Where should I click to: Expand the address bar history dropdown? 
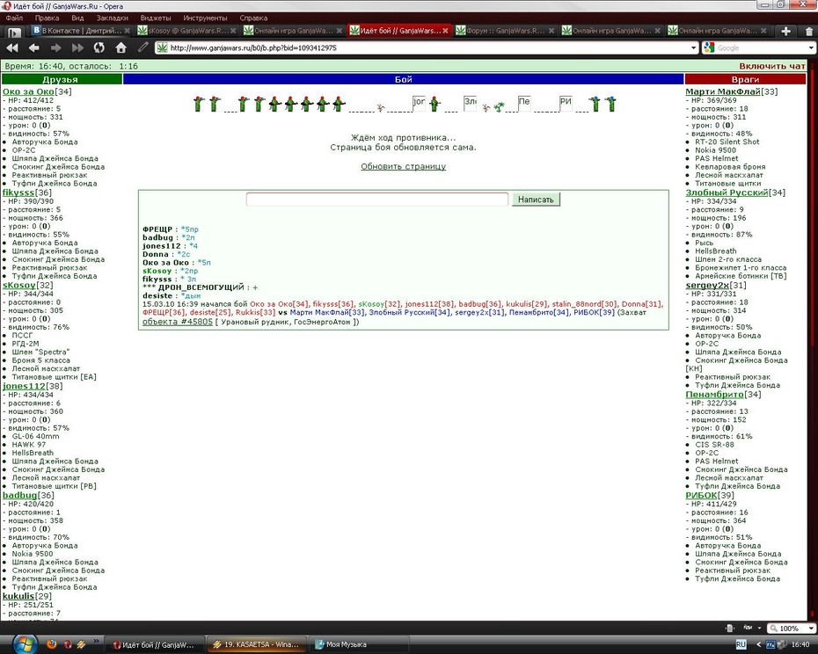[693, 48]
